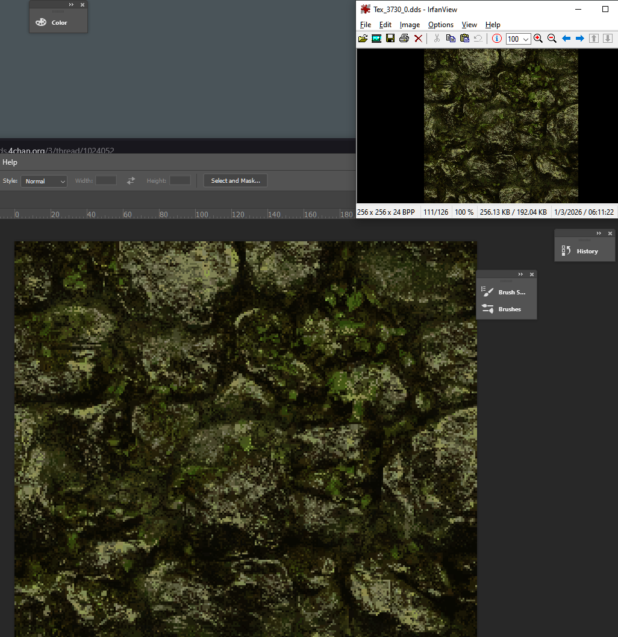Open the Image menu in IrfanView
The image size is (618, 637).
pyautogui.click(x=410, y=25)
